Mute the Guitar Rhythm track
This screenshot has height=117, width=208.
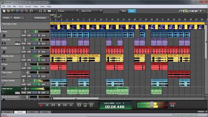[x=24, y=84]
